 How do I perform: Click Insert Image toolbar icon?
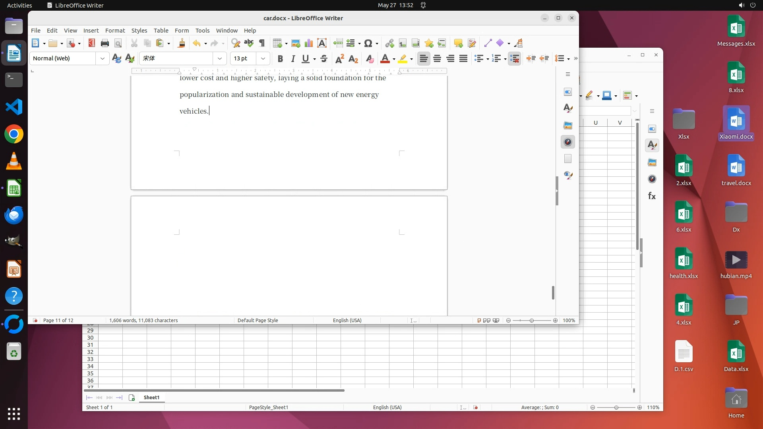click(x=296, y=43)
